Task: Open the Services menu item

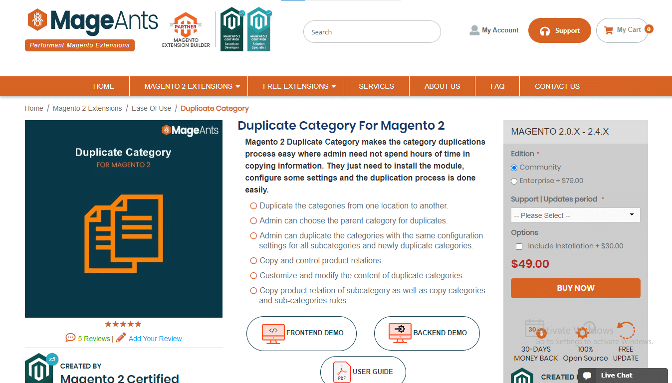Action: coord(376,86)
